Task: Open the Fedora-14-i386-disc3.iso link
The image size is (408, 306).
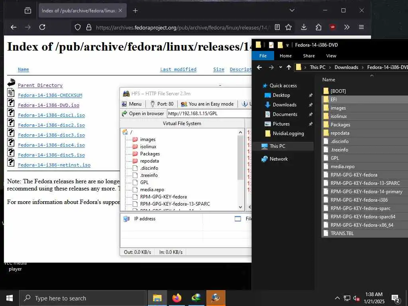Action: click(51, 135)
